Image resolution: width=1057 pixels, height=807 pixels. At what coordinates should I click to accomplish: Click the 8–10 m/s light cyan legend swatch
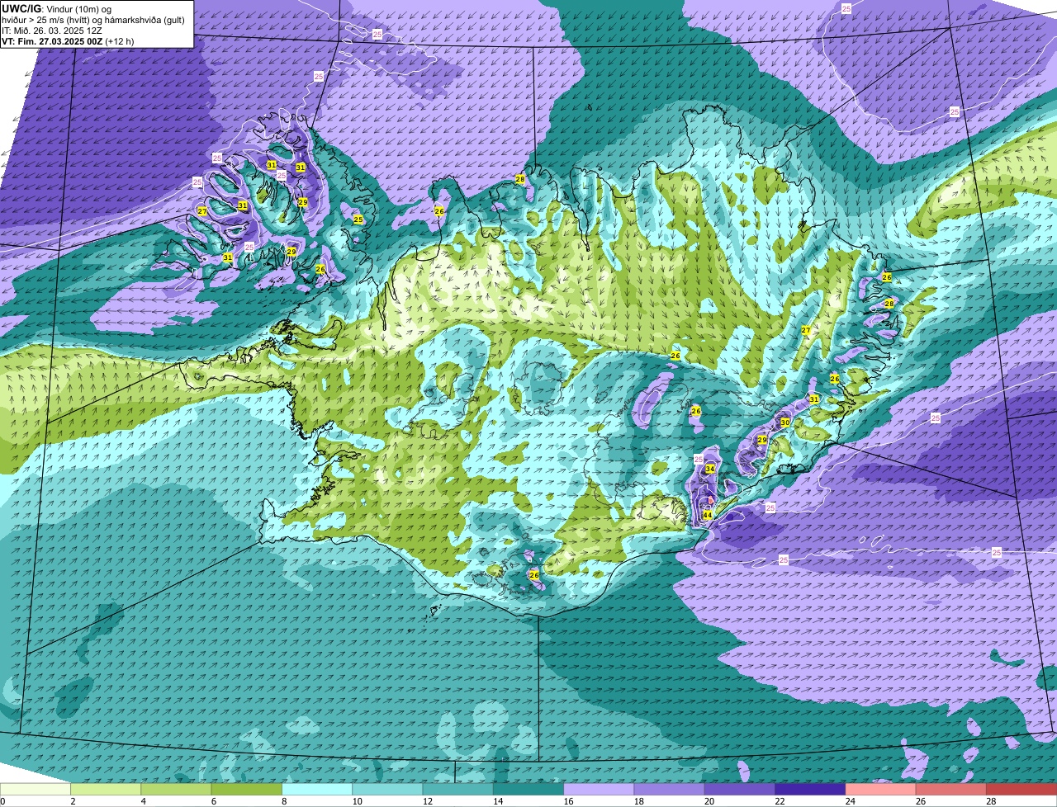pyautogui.click(x=317, y=790)
